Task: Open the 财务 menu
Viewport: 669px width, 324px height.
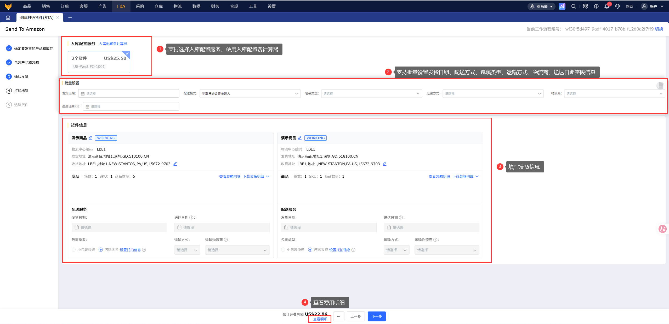Action: point(215,6)
